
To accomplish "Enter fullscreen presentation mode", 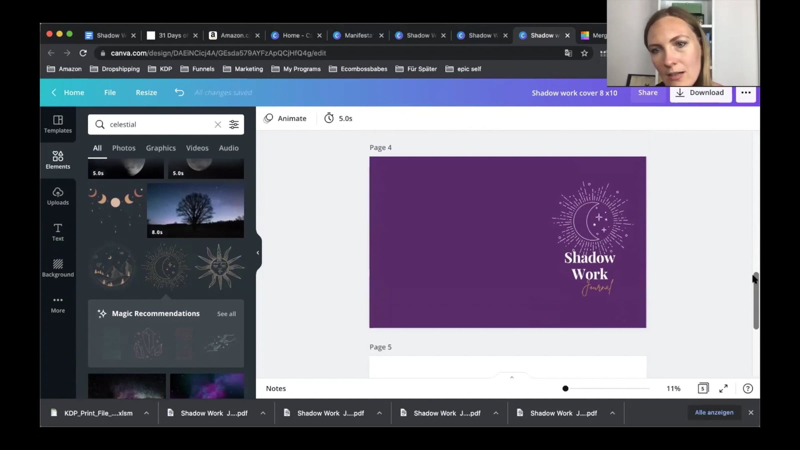I will tap(723, 388).
